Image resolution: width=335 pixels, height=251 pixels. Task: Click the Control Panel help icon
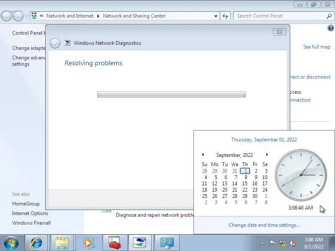(330, 28)
